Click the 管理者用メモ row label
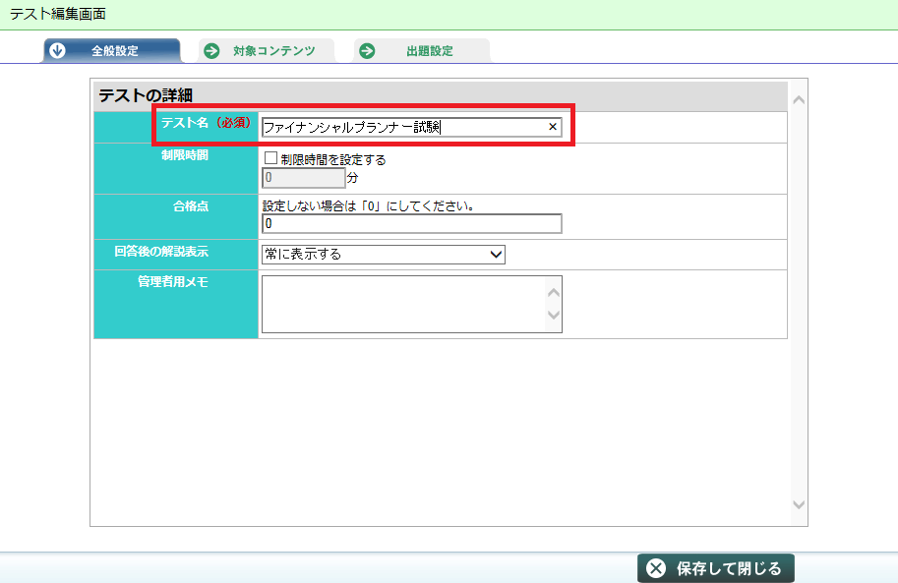Screen dimensions: 898x583 pos(173,282)
